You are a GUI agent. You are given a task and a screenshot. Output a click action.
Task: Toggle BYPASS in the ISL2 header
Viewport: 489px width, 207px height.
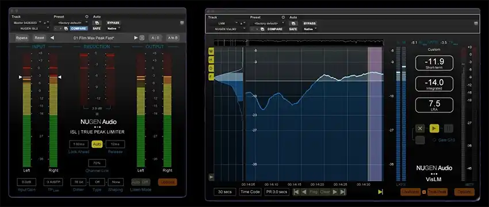click(x=113, y=23)
